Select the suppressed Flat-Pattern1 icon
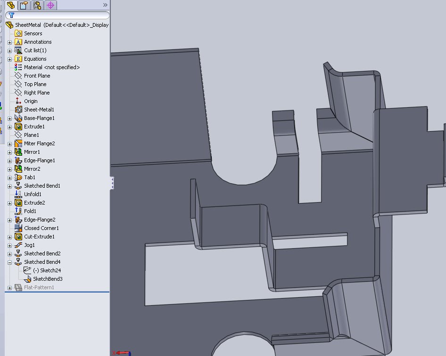This screenshot has width=446, height=356. 18,287
